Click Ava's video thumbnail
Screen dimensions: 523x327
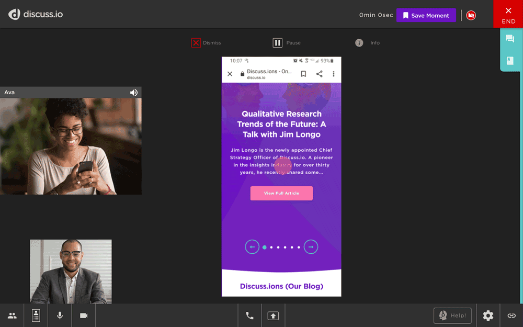(x=71, y=146)
